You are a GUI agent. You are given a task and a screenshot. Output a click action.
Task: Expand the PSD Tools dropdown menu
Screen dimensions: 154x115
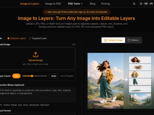click(x=75, y=4)
